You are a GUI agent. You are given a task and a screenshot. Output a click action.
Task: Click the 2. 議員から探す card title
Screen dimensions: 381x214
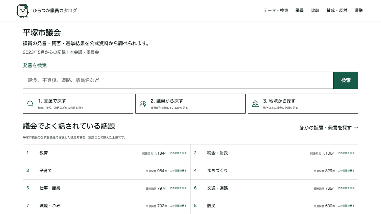pyautogui.click(x=167, y=101)
